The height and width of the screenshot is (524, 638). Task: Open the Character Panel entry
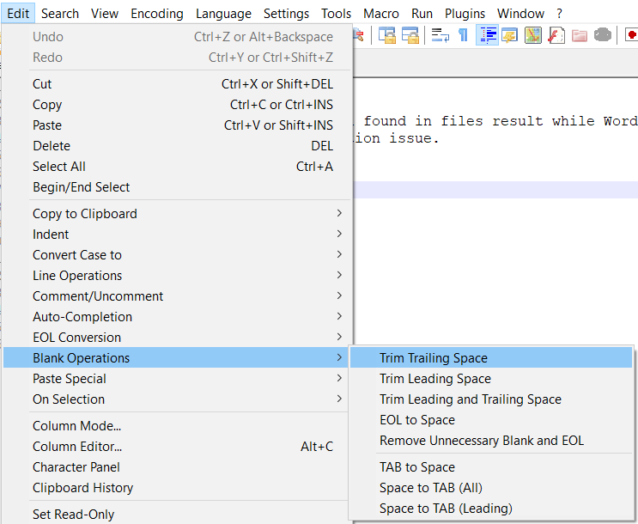175,467
